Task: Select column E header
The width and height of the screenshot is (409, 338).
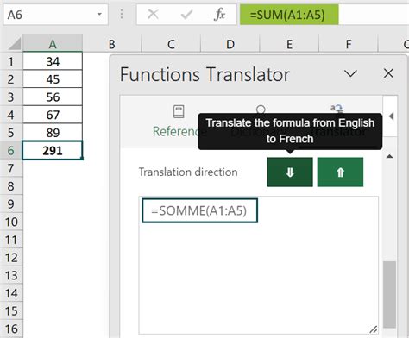Action: pyautogui.click(x=289, y=44)
